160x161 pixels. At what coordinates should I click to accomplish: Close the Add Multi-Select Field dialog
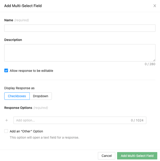(x=155, y=6)
